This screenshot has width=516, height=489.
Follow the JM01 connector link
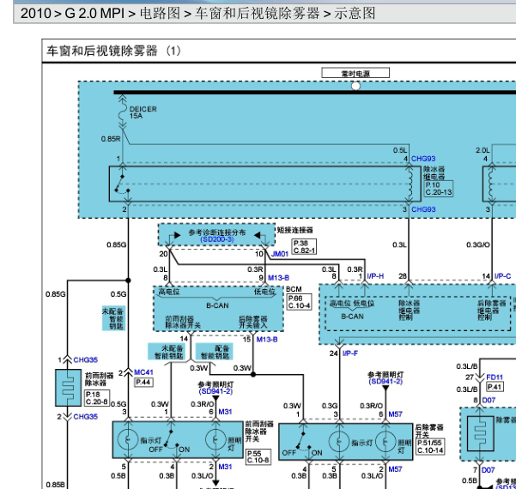(x=280, y=254)
